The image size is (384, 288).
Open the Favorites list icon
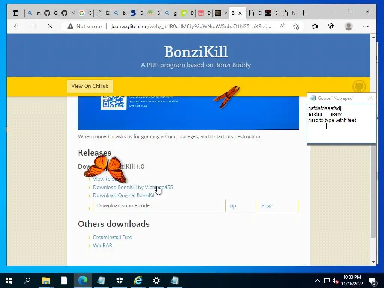(315, 26)
